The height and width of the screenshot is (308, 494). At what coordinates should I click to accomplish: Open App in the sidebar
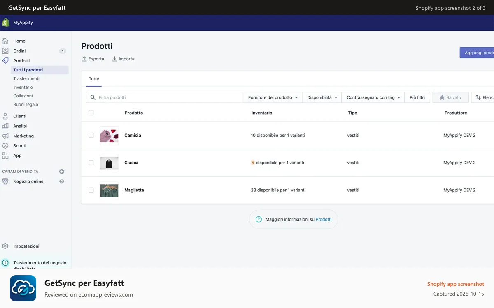[17, 156]
